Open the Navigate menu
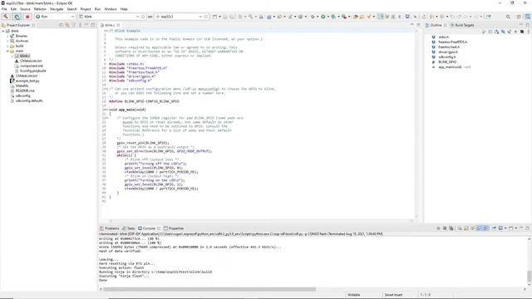The image size is (532, 299). (x=57, y=9)
